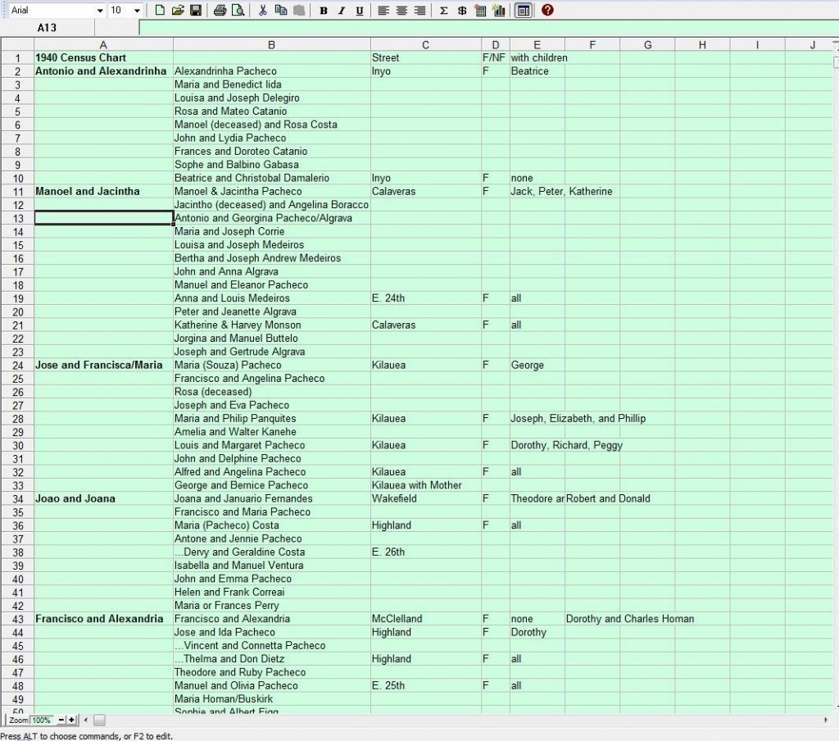Image resolution: width=839 pixels, height=741 pixels.
Task: Click the A13 cell reference name box
Action: pos(47,28)
